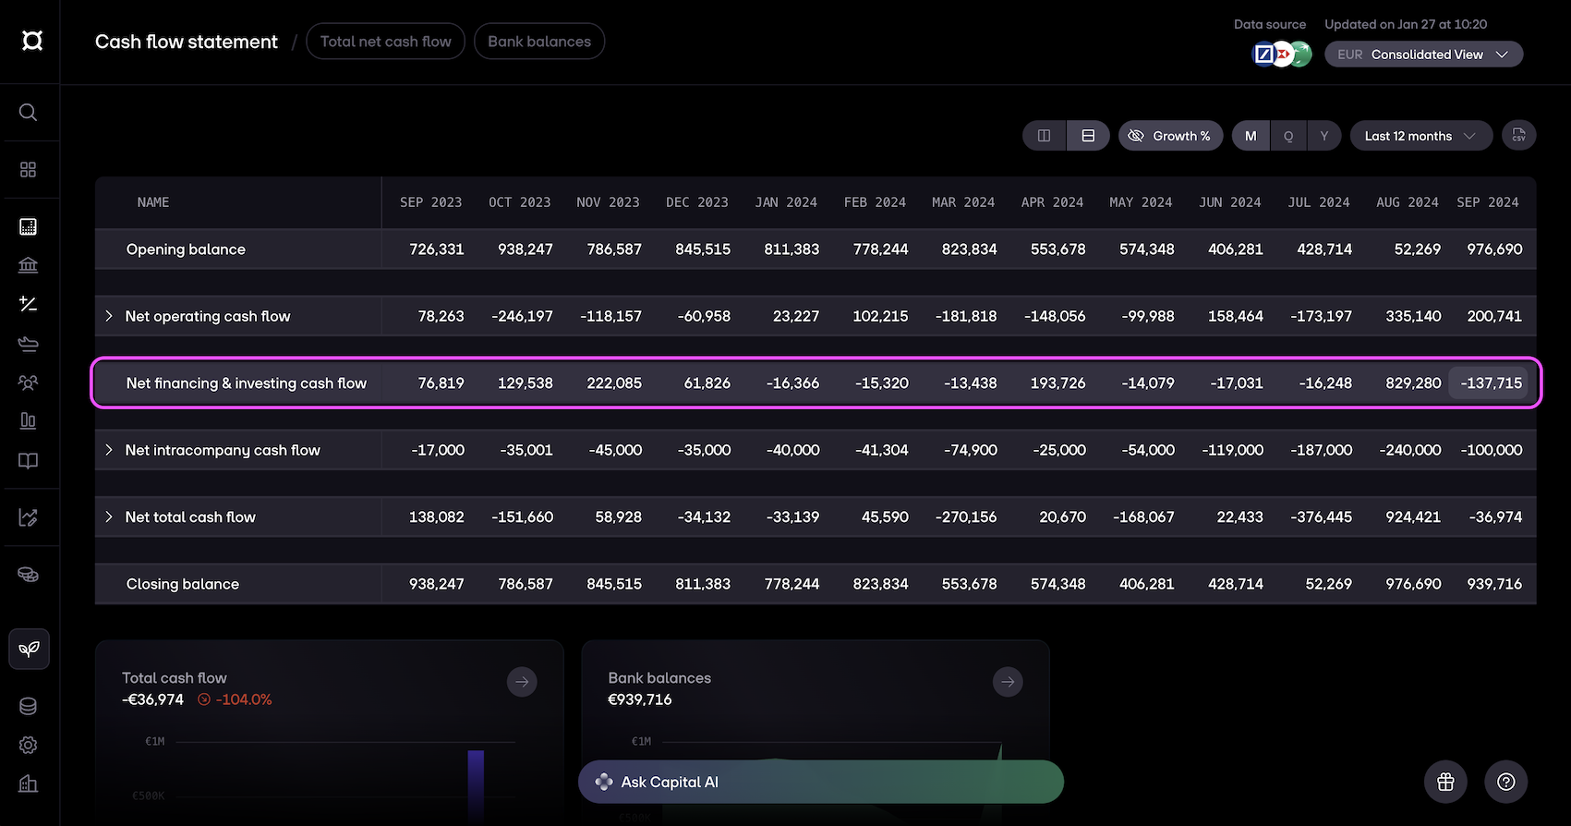Click the -246,197 operating cash flow cell
The width and height of the screenshot is (1571, 826).
point(523,316)
